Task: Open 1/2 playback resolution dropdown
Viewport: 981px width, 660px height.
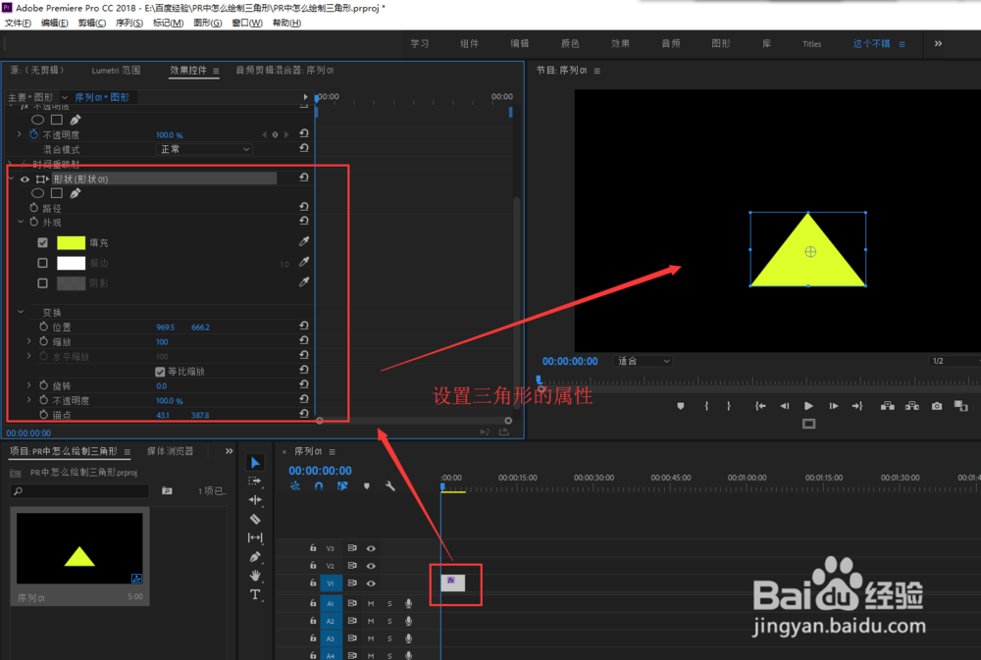Action: click(x=954, y=361)
